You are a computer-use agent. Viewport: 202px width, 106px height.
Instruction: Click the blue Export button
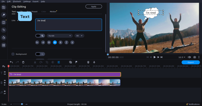coord(191,62)
